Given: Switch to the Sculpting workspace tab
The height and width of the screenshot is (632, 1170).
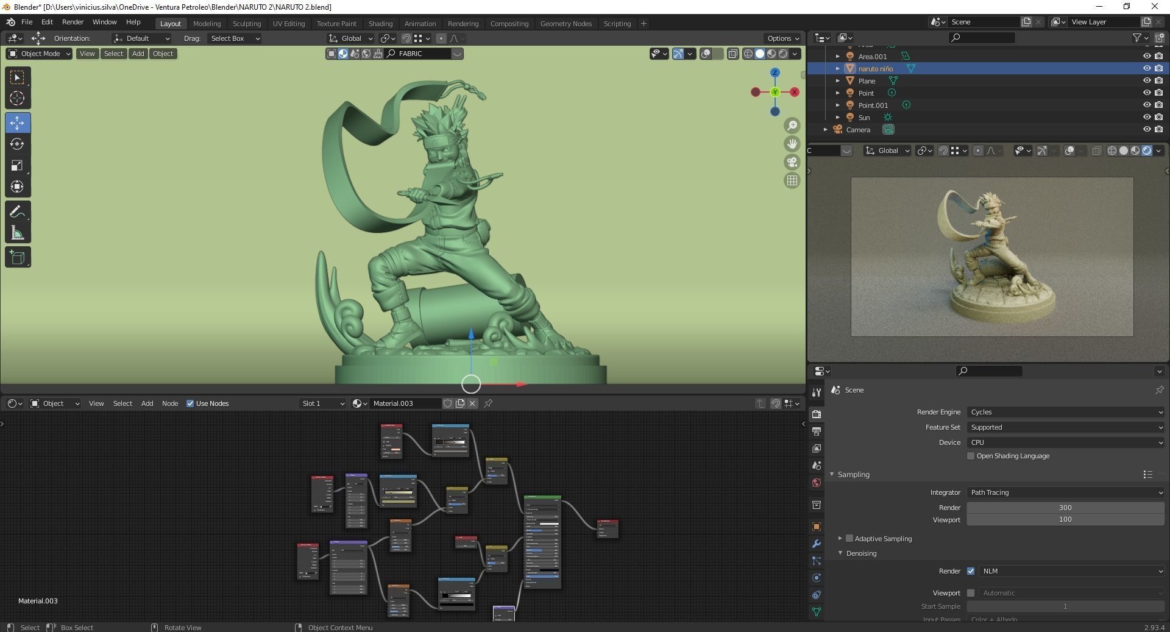Looking at the screenshot, I should pyautogui.click(x=247, y=24).
